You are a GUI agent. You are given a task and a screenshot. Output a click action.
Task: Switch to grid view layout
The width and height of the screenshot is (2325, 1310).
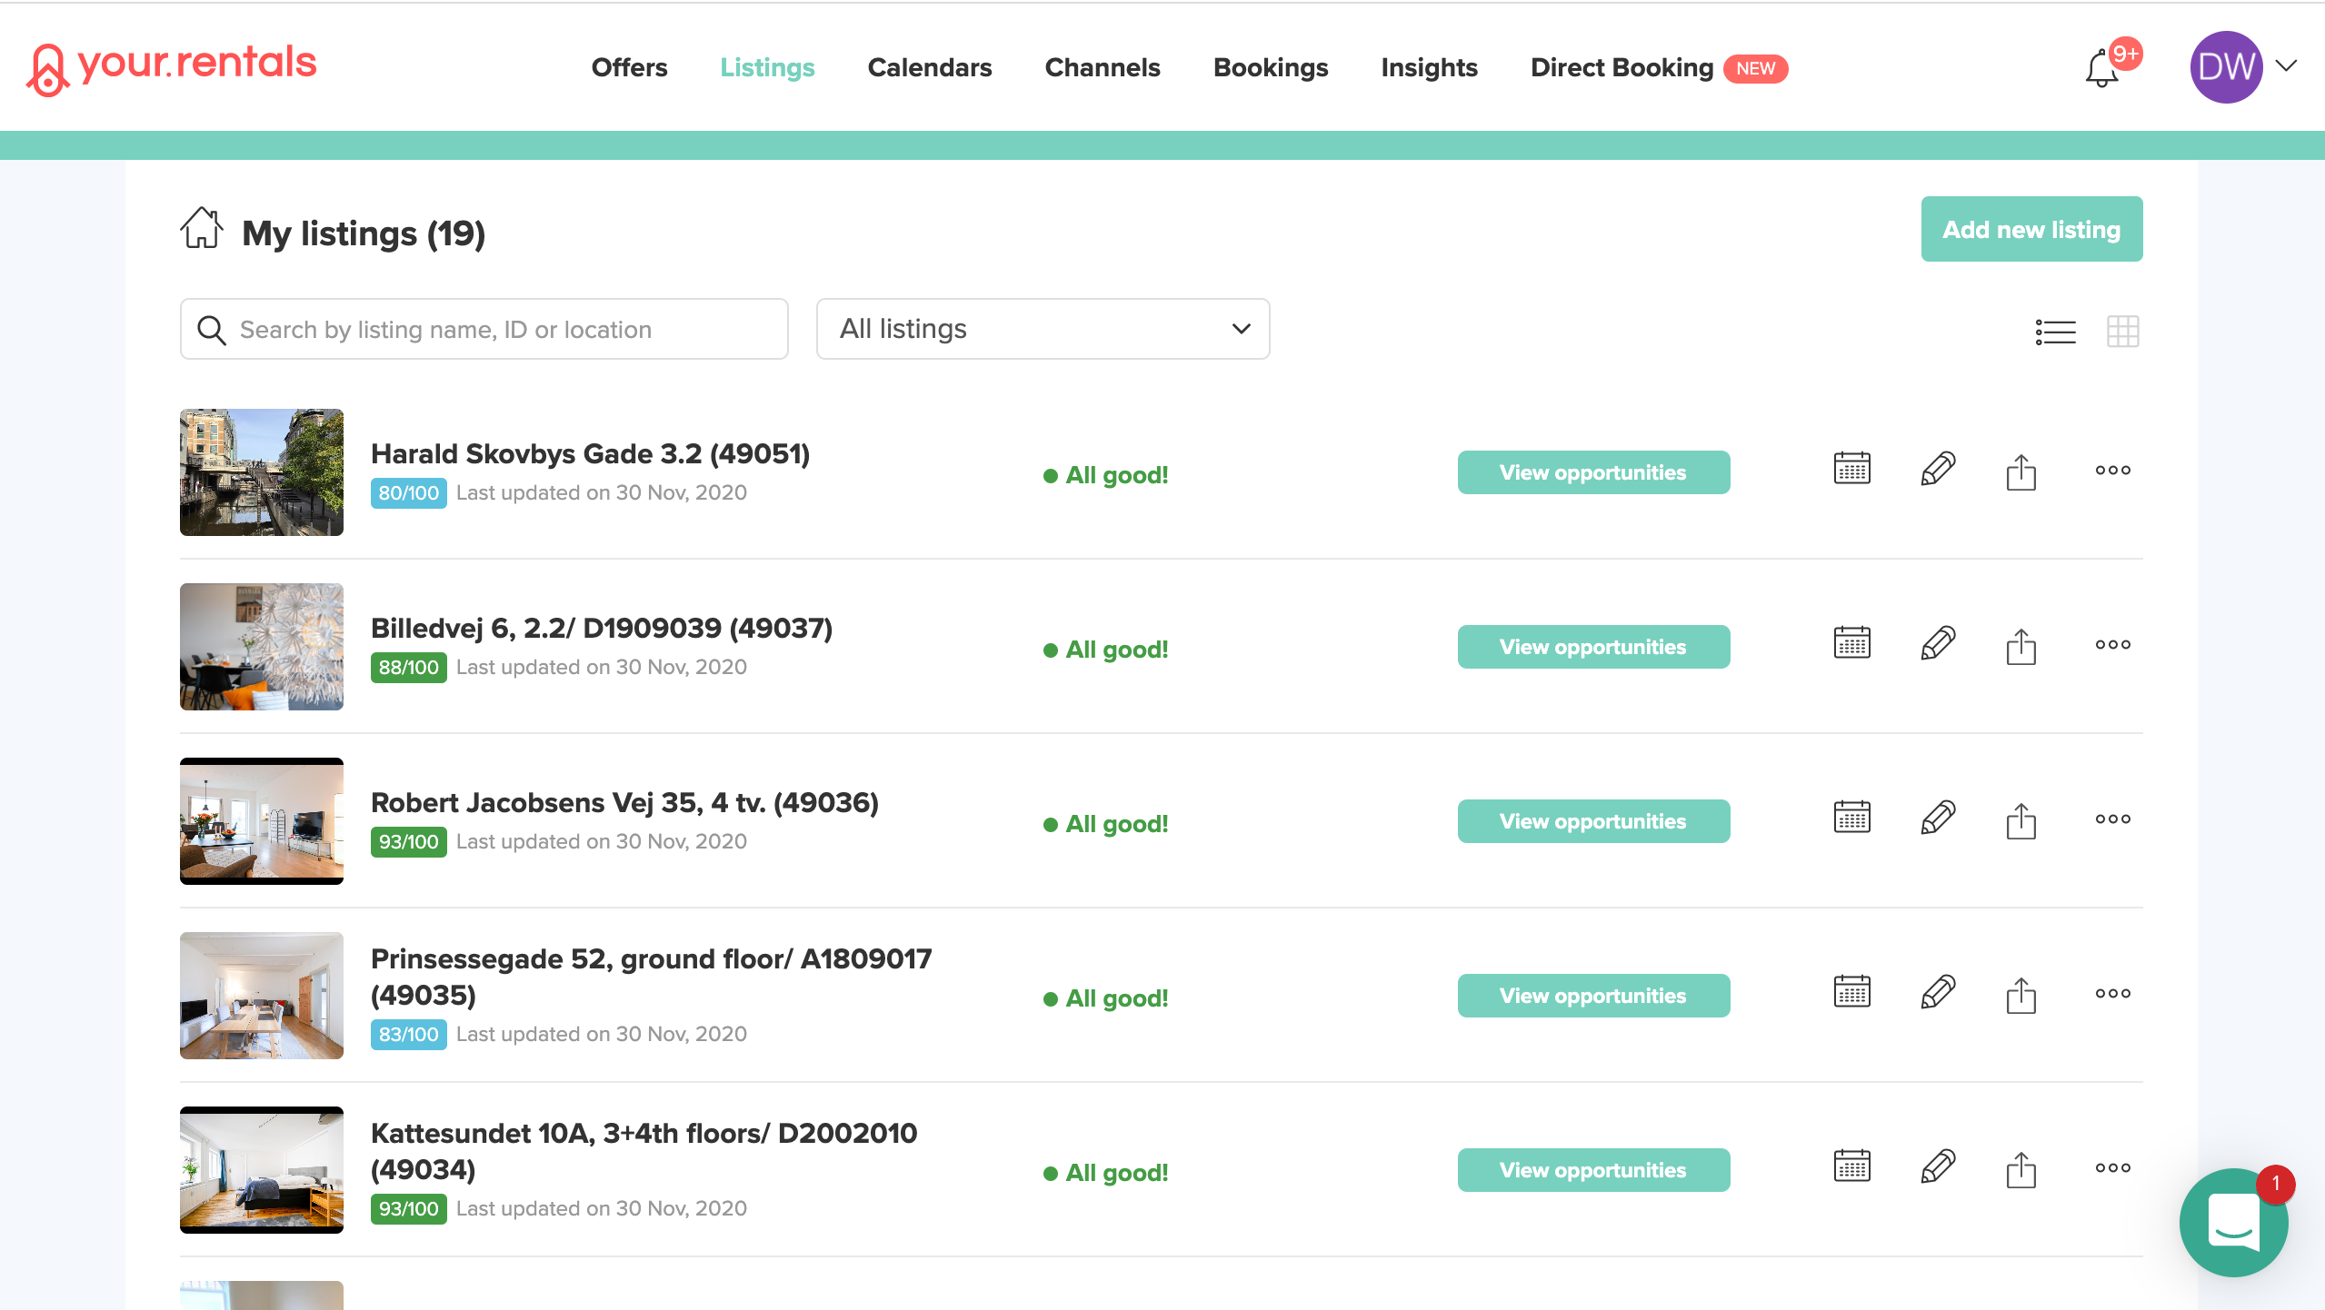coord(2122,332)
